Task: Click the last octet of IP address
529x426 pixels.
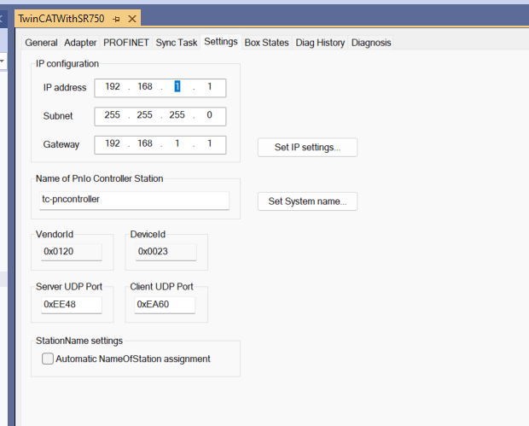Action: pos(210,87)
